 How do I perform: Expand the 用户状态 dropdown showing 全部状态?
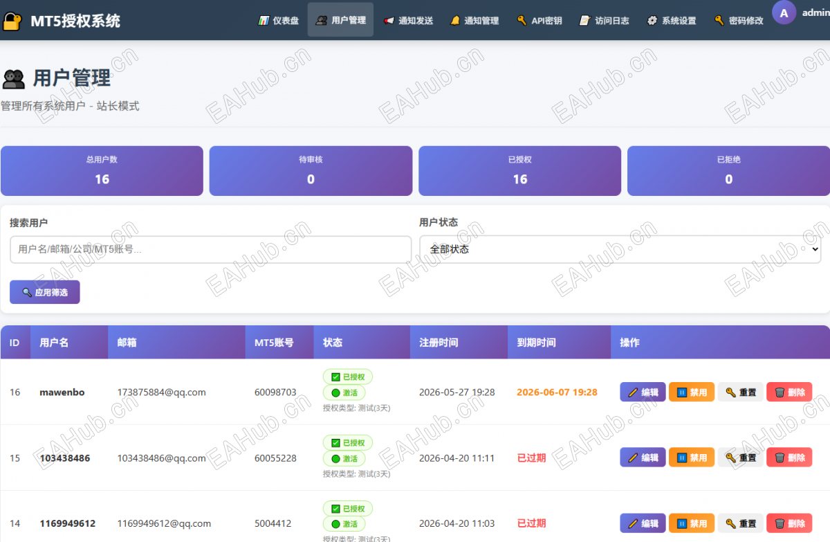point(620,249)
